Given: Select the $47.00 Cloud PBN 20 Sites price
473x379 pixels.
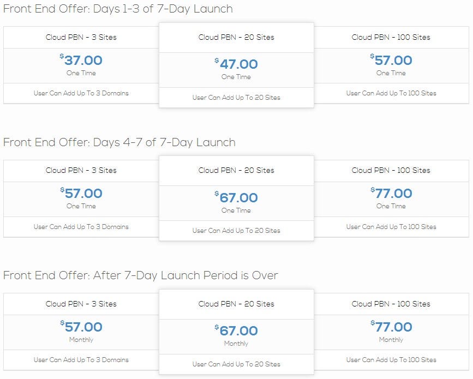Looking at the screenshot, I should (236, 64).
